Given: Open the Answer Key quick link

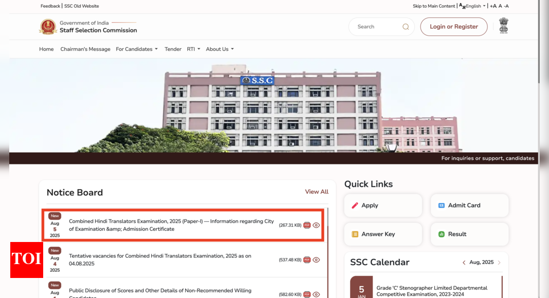Looking at the screenshot, I should click(x=383, y=234).
